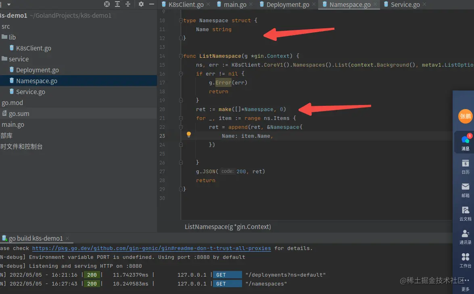Open Messages (消息) in right sidebar

(x=465, y=142)
